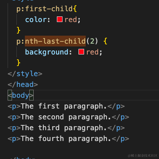Click the opening brace after first-child
159x159 pixels.
[75, 9]
